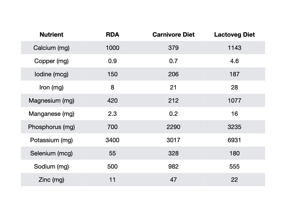The height and width of the screenshot is (214, 286).
Task: Select the Carnivore Diet column header
Action: click(173, 35)
